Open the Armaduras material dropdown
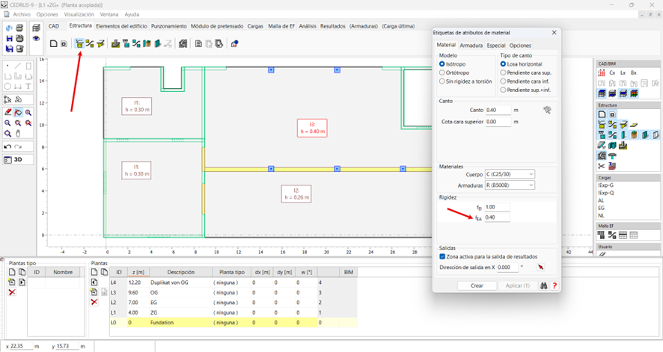Screen dimensions: 663x352 coord(510,185)
